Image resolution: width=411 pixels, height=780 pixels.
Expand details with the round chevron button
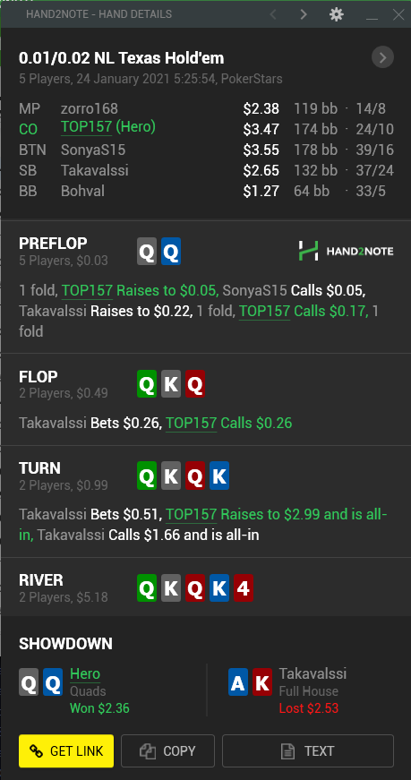382,58
